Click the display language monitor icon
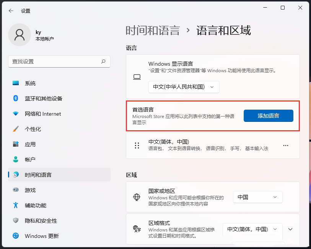The height and width of the screenshot is (249, 311). (137, 77)
